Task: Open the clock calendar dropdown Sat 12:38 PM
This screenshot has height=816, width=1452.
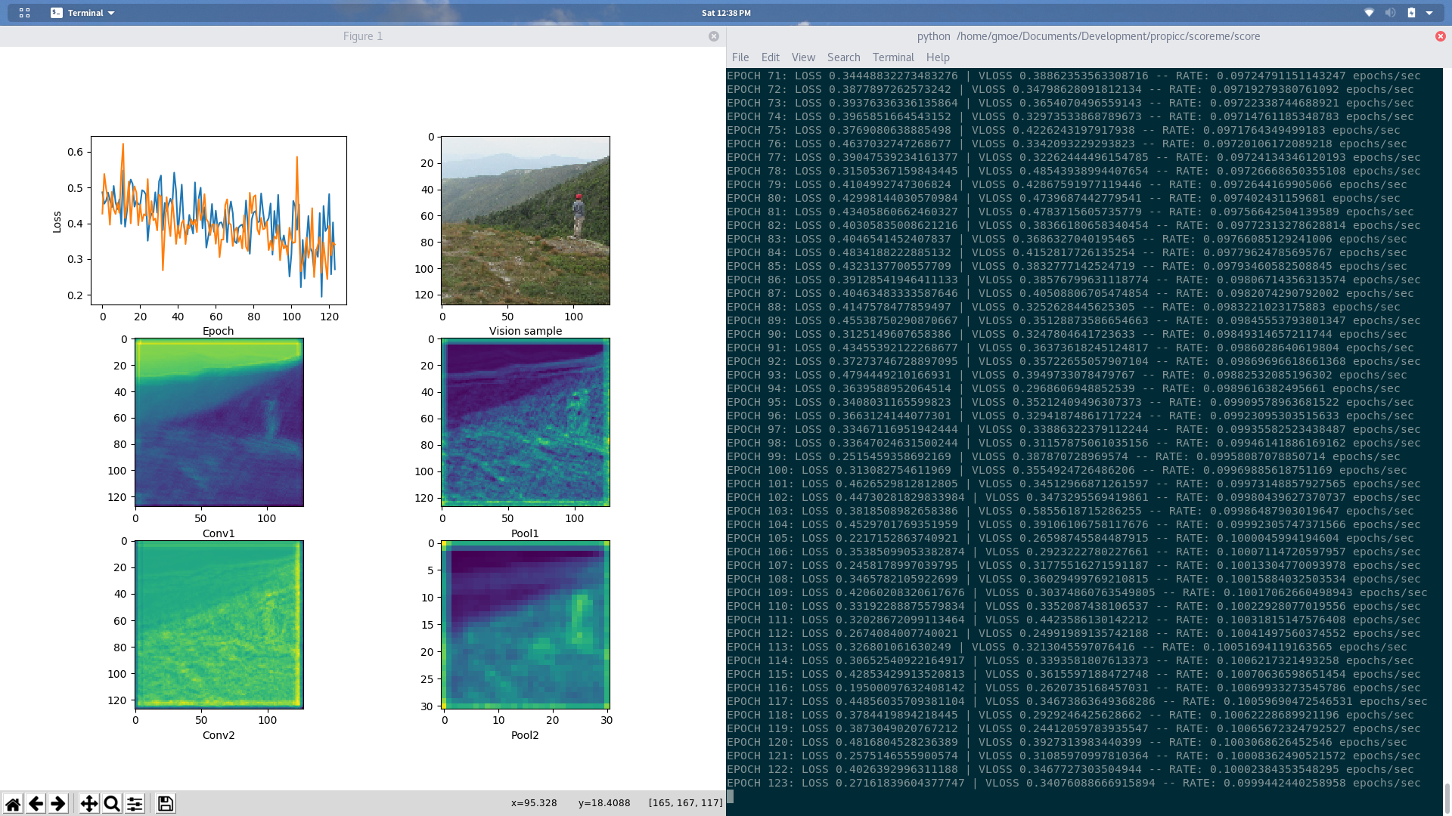Action: (x=726, y=13)
